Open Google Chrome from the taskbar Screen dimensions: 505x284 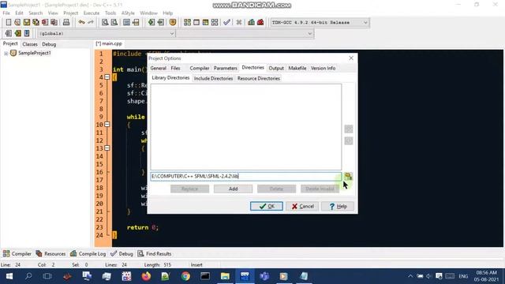click(x=185, y=276)
